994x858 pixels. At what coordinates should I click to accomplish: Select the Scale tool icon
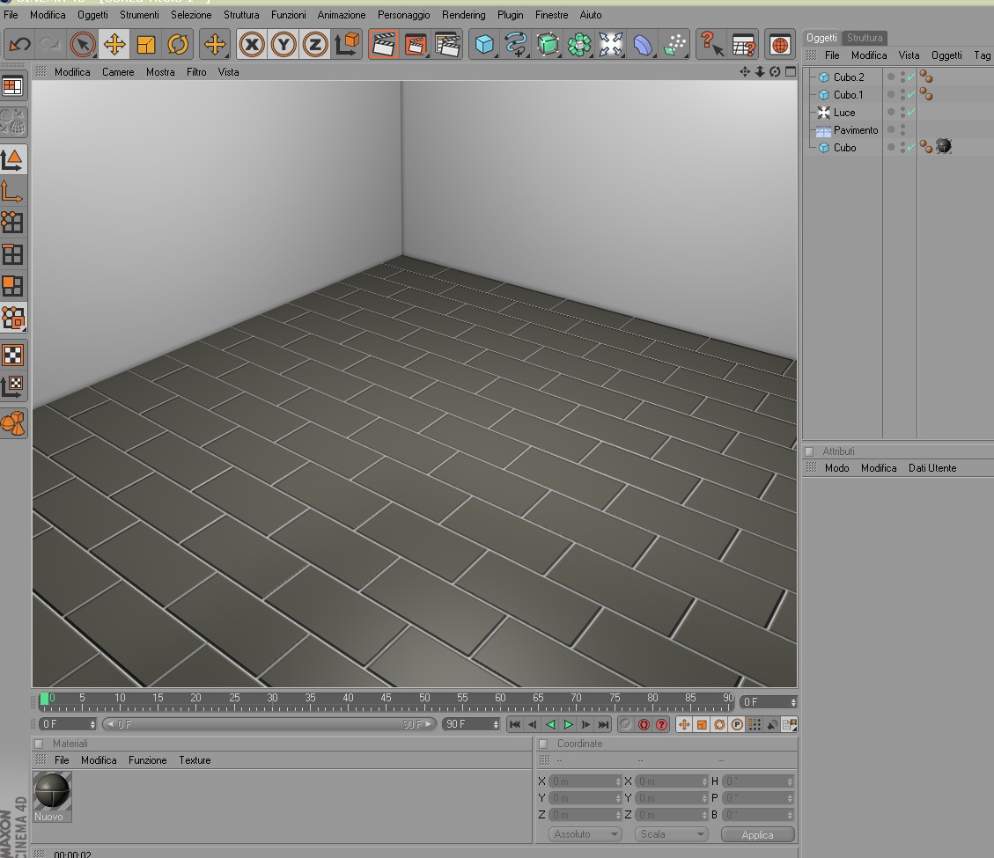tap(146, 44)
